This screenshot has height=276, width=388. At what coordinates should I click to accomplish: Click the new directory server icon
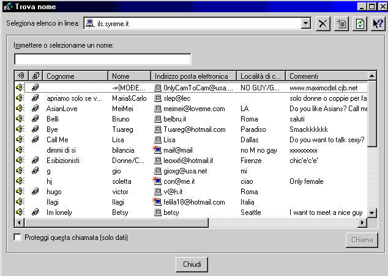tap(341, 24)
